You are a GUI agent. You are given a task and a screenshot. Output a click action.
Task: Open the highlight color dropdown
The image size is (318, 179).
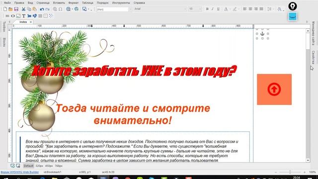[238, 9]
